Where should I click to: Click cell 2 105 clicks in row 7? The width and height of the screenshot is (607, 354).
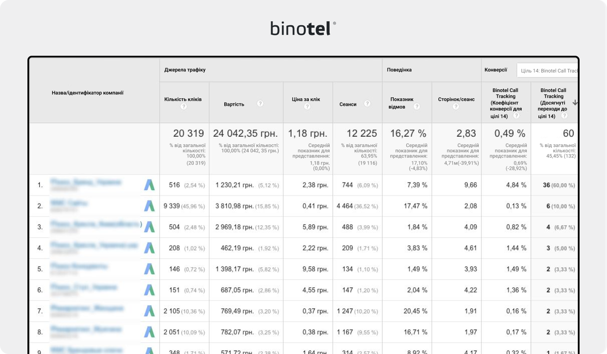(172, 311)
